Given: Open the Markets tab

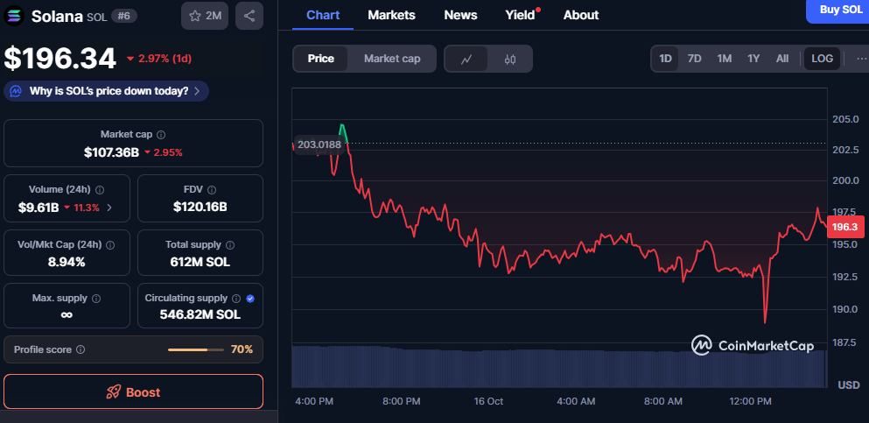Looking at the screenshot, I should coord(391,15).
